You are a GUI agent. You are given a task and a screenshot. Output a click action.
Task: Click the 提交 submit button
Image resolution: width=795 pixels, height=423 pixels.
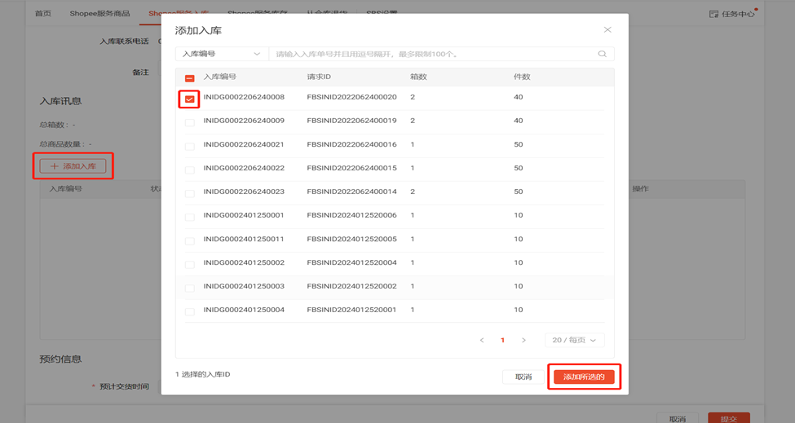[728, 419]
